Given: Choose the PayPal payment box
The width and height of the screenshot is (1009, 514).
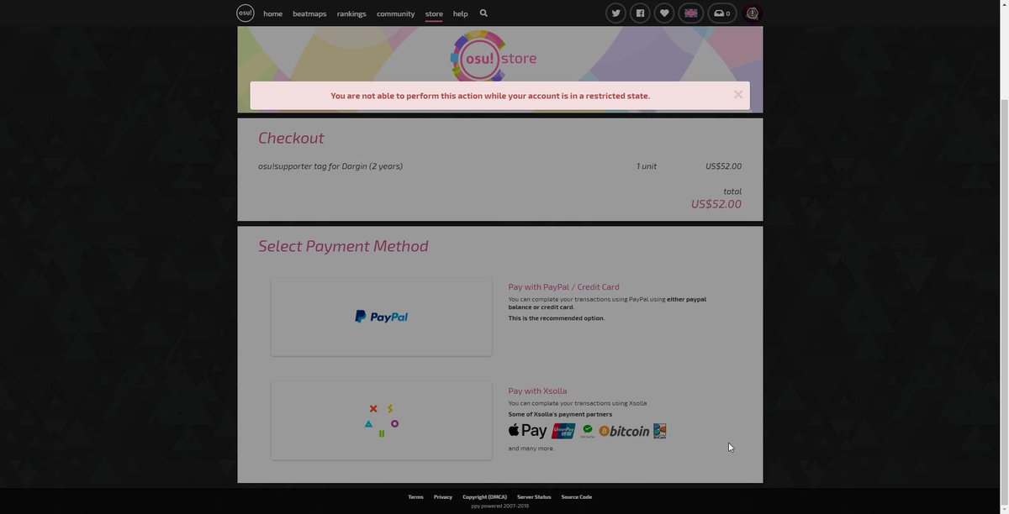Looking at the screenshot, I should tap(382, 317).
